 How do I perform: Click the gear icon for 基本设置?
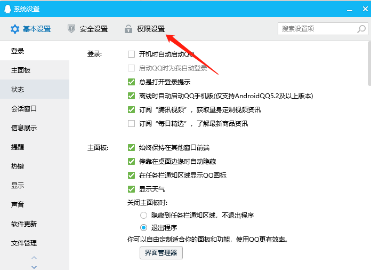[x=15, y=29]
